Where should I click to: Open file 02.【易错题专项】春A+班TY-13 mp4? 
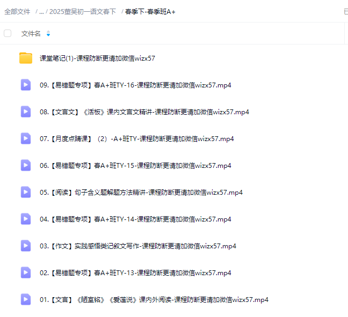(135, 273)
